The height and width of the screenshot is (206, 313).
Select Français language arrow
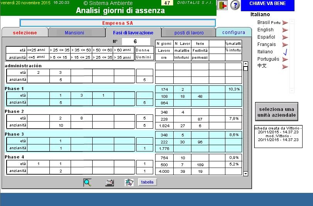[285, 44]
